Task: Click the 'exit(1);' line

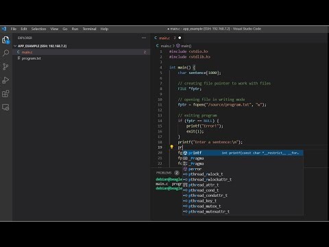Action: 195,131
